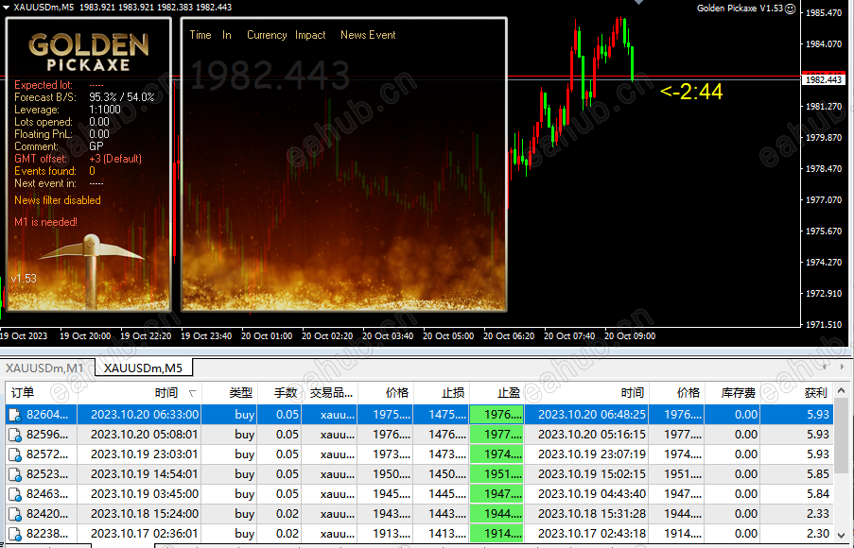Click order icon for 82604 row
The image size is (854, 548).
(x=15, y=415)
